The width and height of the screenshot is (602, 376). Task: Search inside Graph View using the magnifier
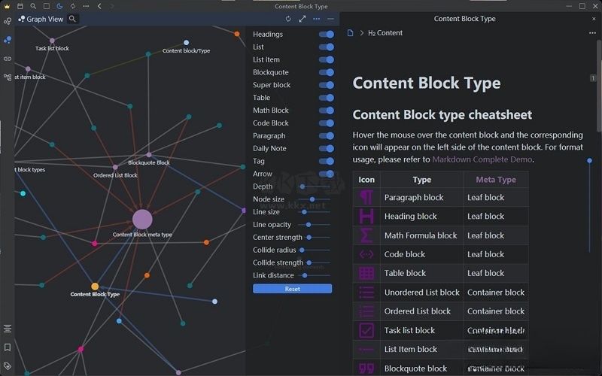click(x=72, y=19)
